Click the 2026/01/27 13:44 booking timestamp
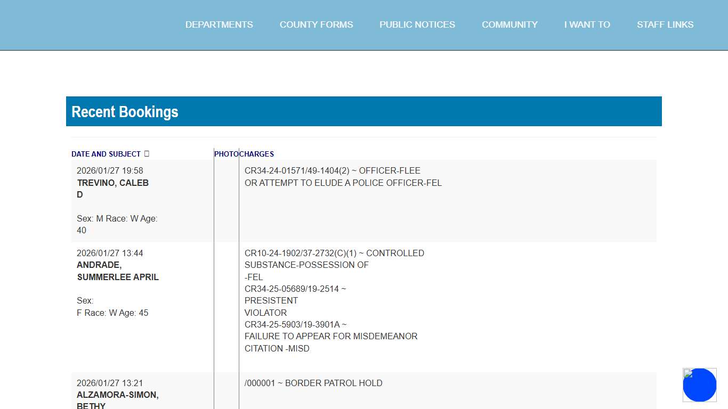Viewport: 728px width, 409px height. point(110,253)
